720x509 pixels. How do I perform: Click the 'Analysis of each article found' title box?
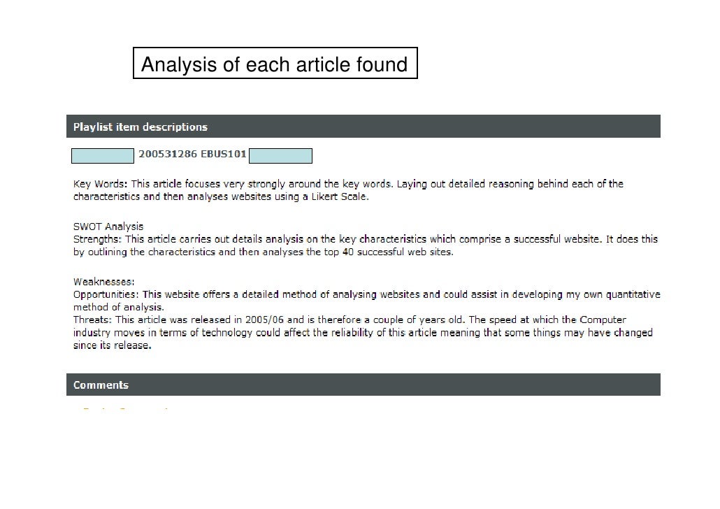(275, 63)
